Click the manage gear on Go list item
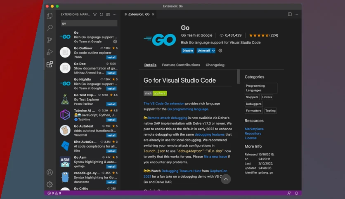The image size is (345, 199). pos(115,42)
